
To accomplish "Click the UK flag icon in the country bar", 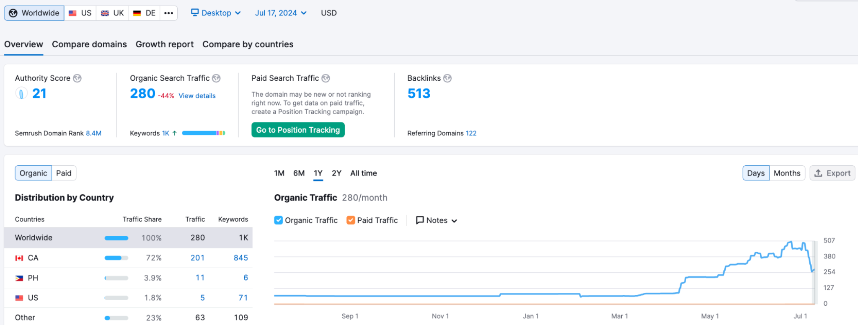I will pyautogui.click(x=105, y=13).
